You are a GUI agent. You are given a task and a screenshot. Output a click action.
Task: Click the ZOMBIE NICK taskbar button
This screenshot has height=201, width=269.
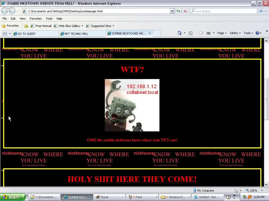click(77, 197)
